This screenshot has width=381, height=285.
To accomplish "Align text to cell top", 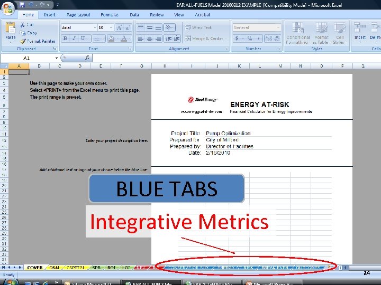I will (x=141, y=27).
